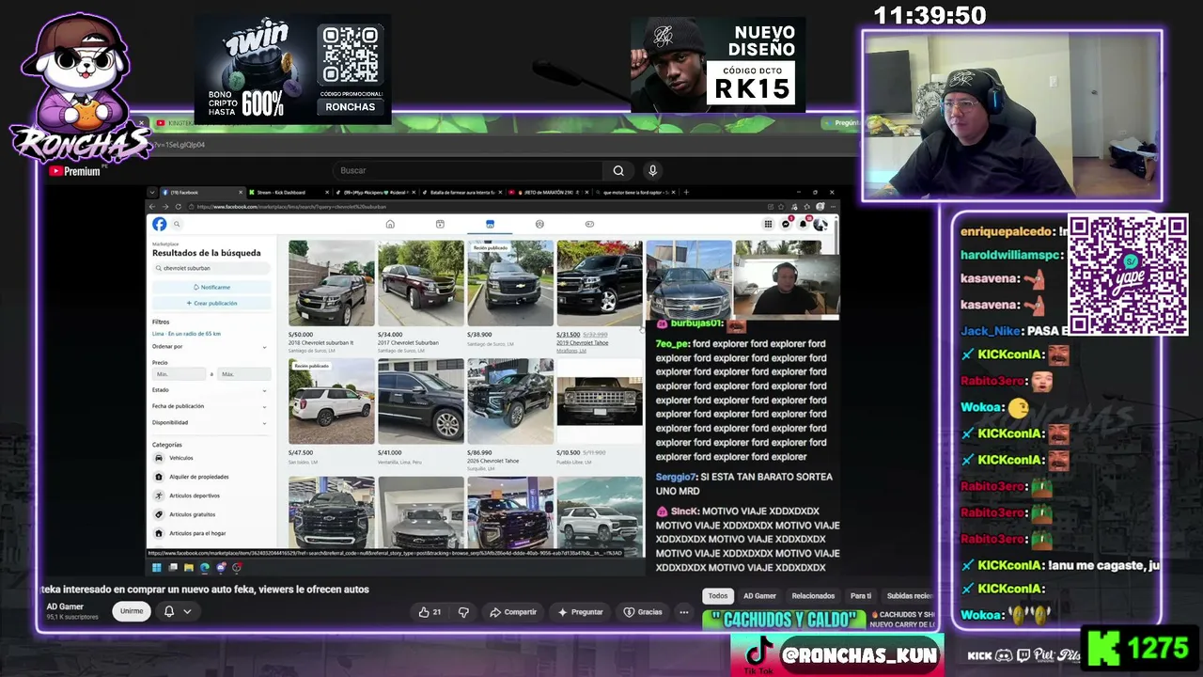Open Facebook notifications bell
Image resolution: width=1203 pixels, height=677 pixels.
coord(803,224)
